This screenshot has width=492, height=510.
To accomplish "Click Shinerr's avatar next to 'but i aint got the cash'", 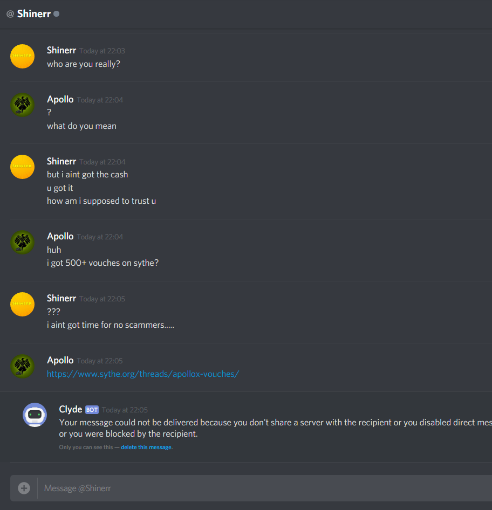I will click(23, 167).
